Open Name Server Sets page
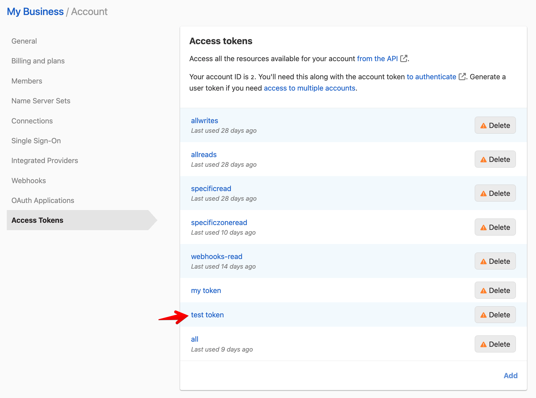Image resolution: width=536 pixels, height=398 pixels. pos(41,101)
